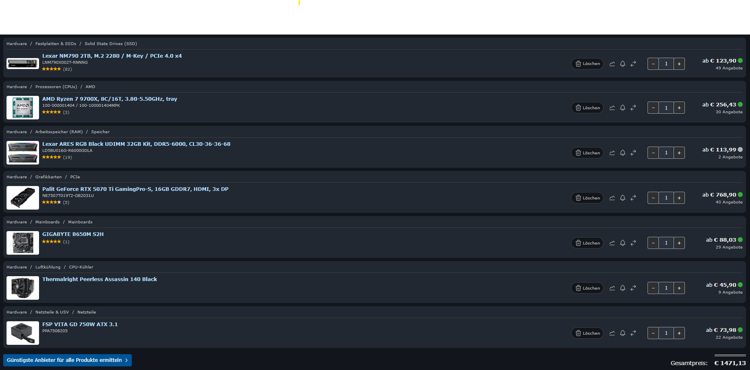Open Palit GeForce RTX 5070 Ti GamingPro-S link
Viewport: 750px width, 370px height.
135,189
